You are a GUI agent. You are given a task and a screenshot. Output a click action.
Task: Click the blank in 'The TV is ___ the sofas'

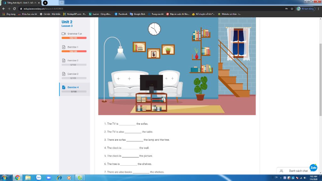coord(127,124)
